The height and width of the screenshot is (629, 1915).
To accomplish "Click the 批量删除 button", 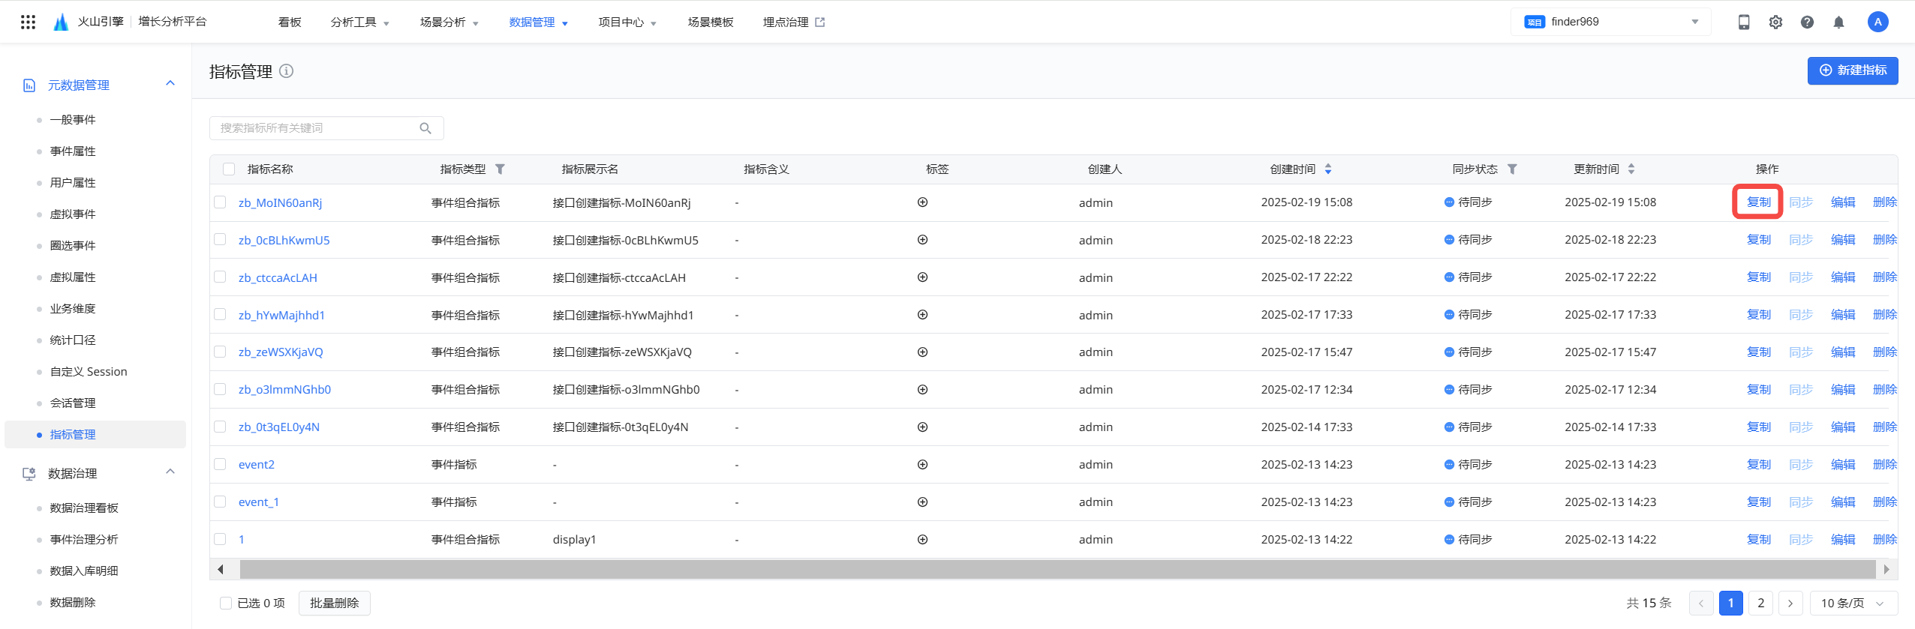I will [x=335, y=603].
